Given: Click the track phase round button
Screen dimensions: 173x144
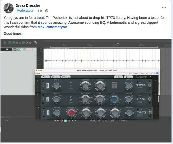Looking at the screenshot, I should [29, 49].
